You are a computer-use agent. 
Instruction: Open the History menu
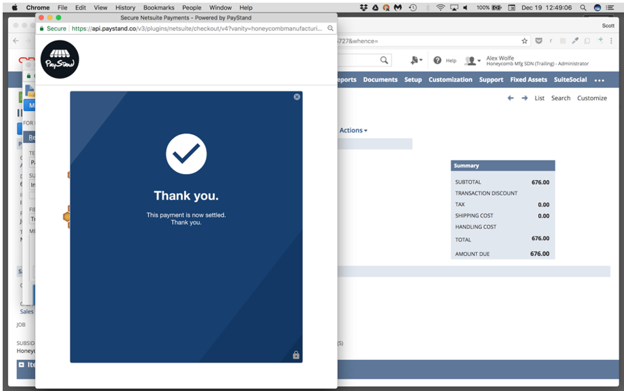pos(125,7)
